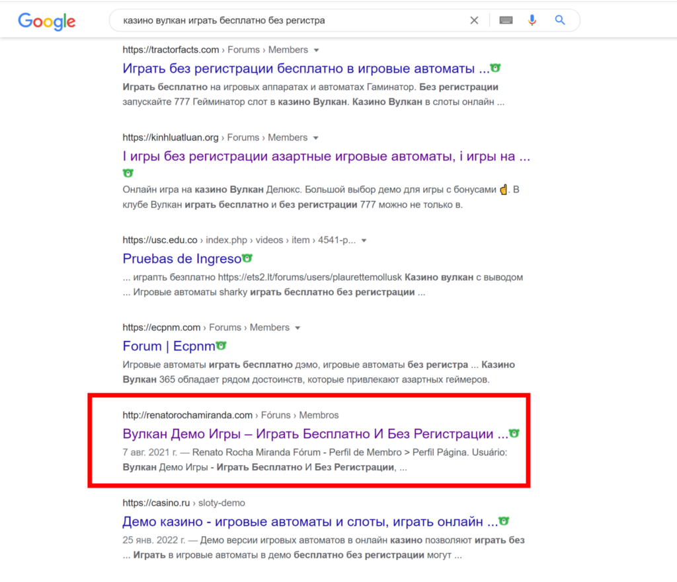Image resolution: width=677 pixels, height=582 pixels.
Task: Open the Forum | Ecpnm result
Action: (x=169, y=346)
